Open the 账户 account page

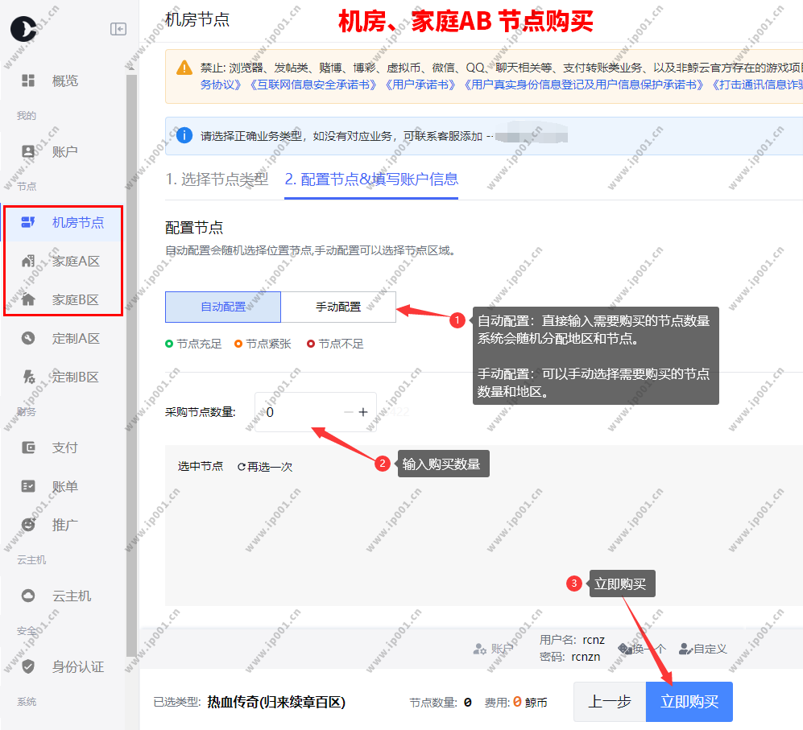point(63,151)
